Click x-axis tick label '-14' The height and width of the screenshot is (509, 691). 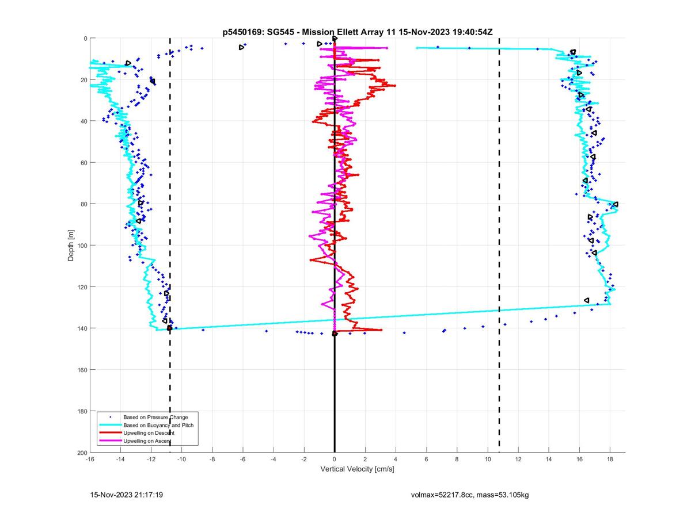[x=120, y=459]
